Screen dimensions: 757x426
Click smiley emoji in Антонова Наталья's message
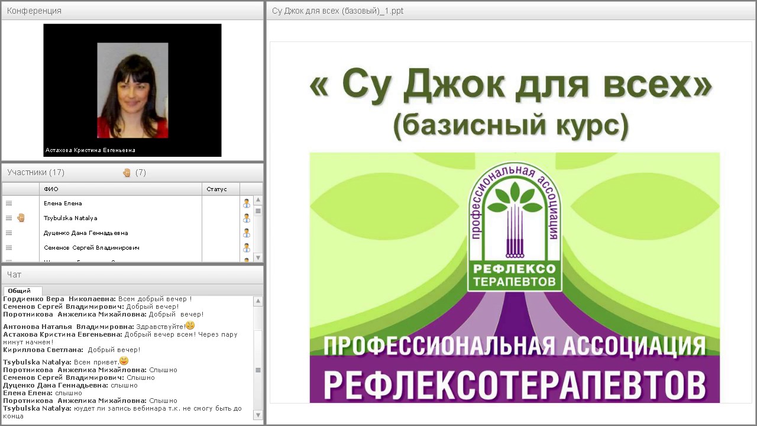190,325
